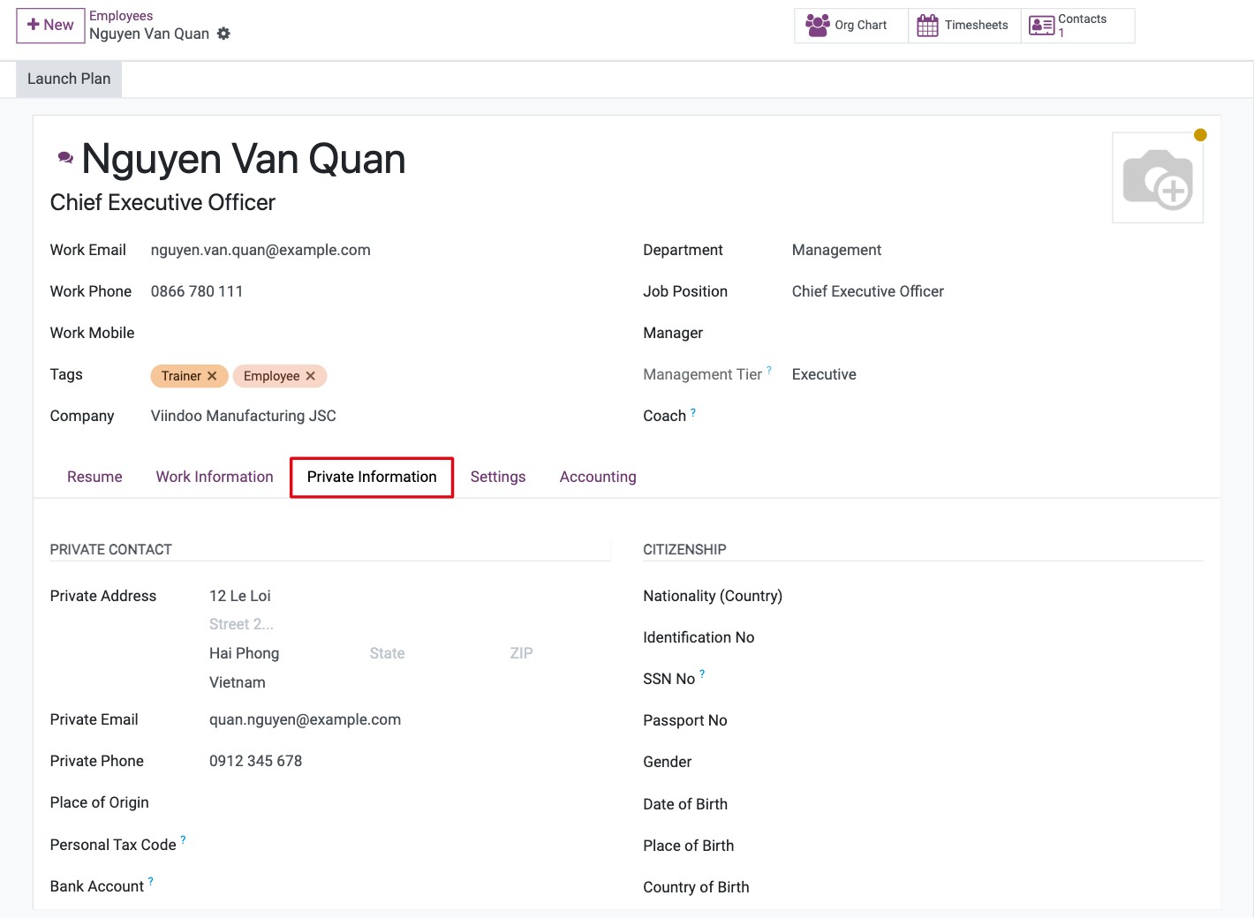
Task: Open the State dropdown field
Action: 433,654
